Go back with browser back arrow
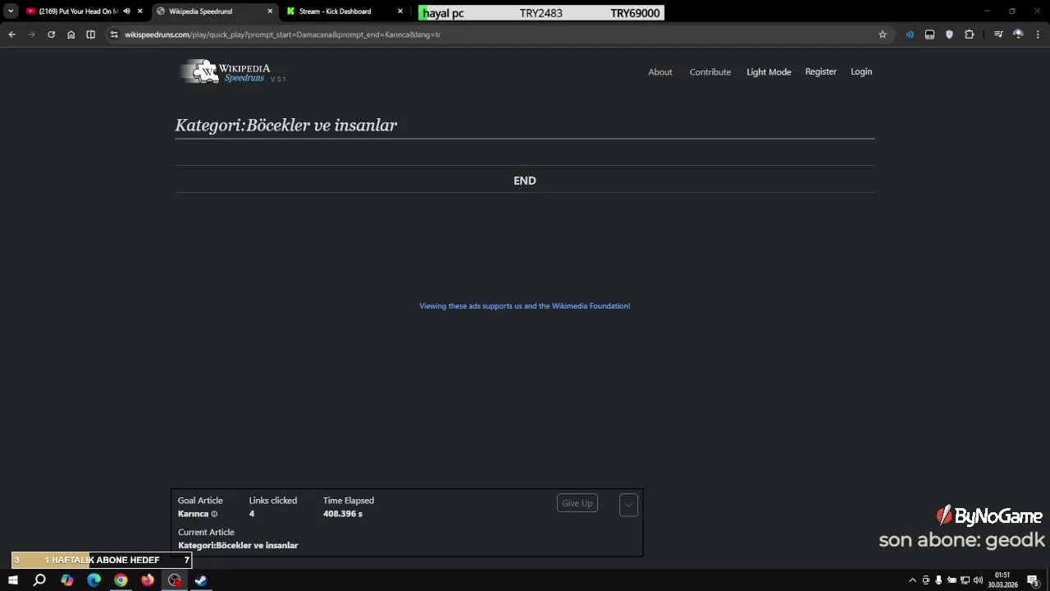 (11, 34)
